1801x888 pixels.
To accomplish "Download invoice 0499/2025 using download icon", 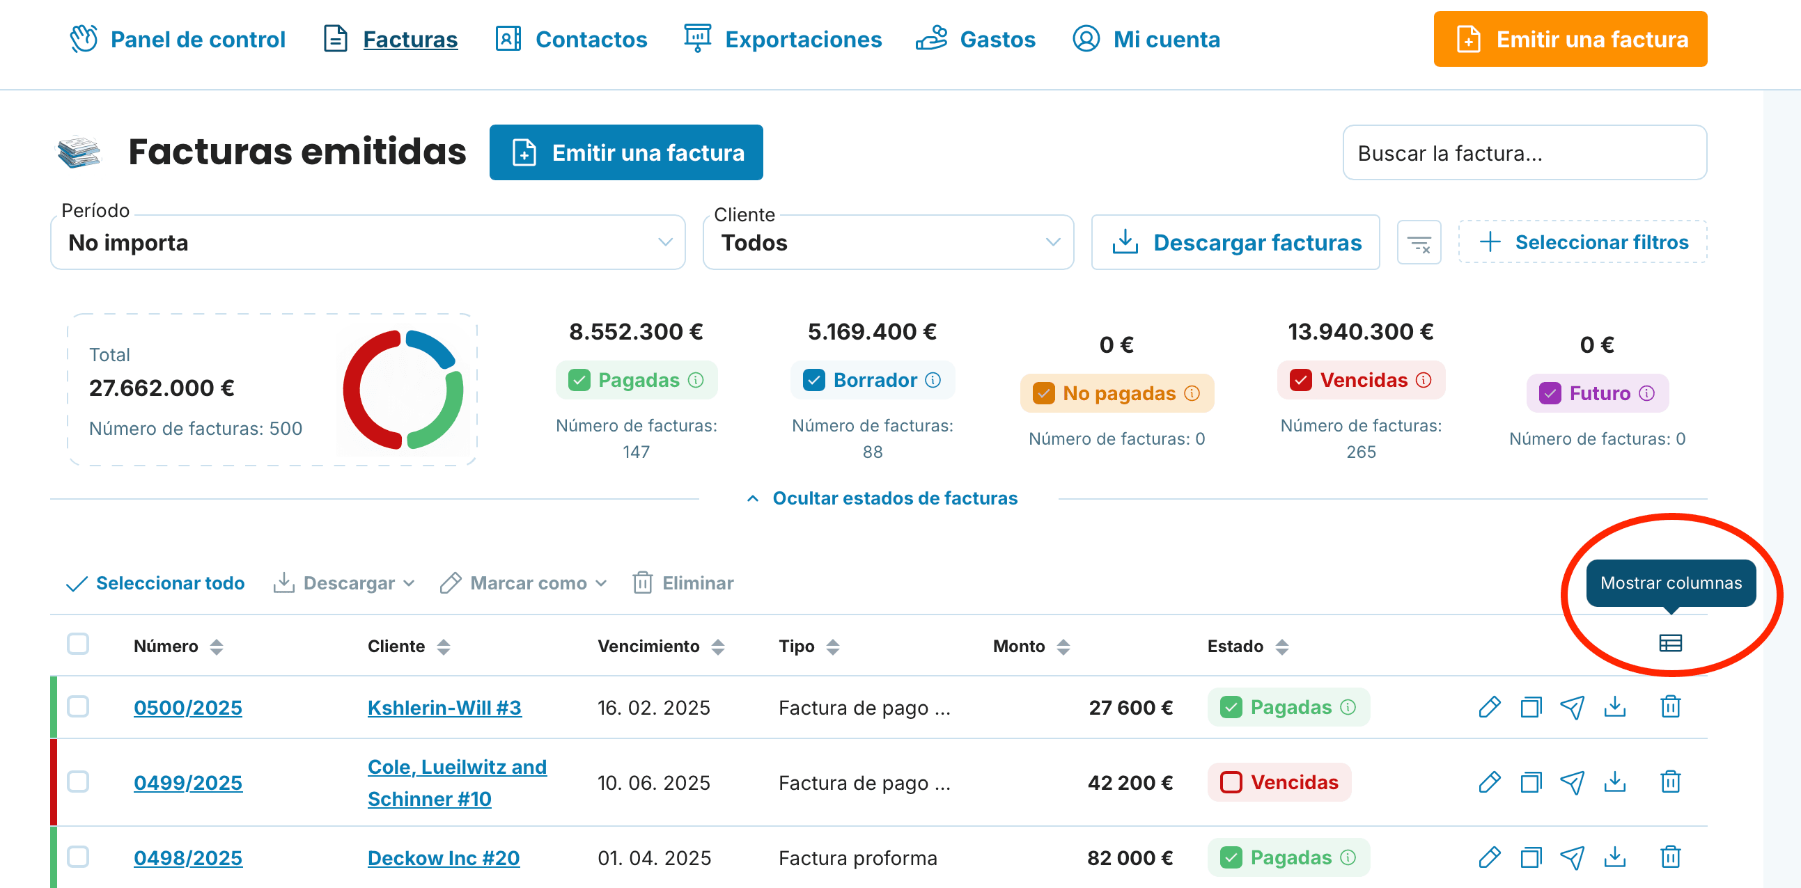I will pos(1614,782).
